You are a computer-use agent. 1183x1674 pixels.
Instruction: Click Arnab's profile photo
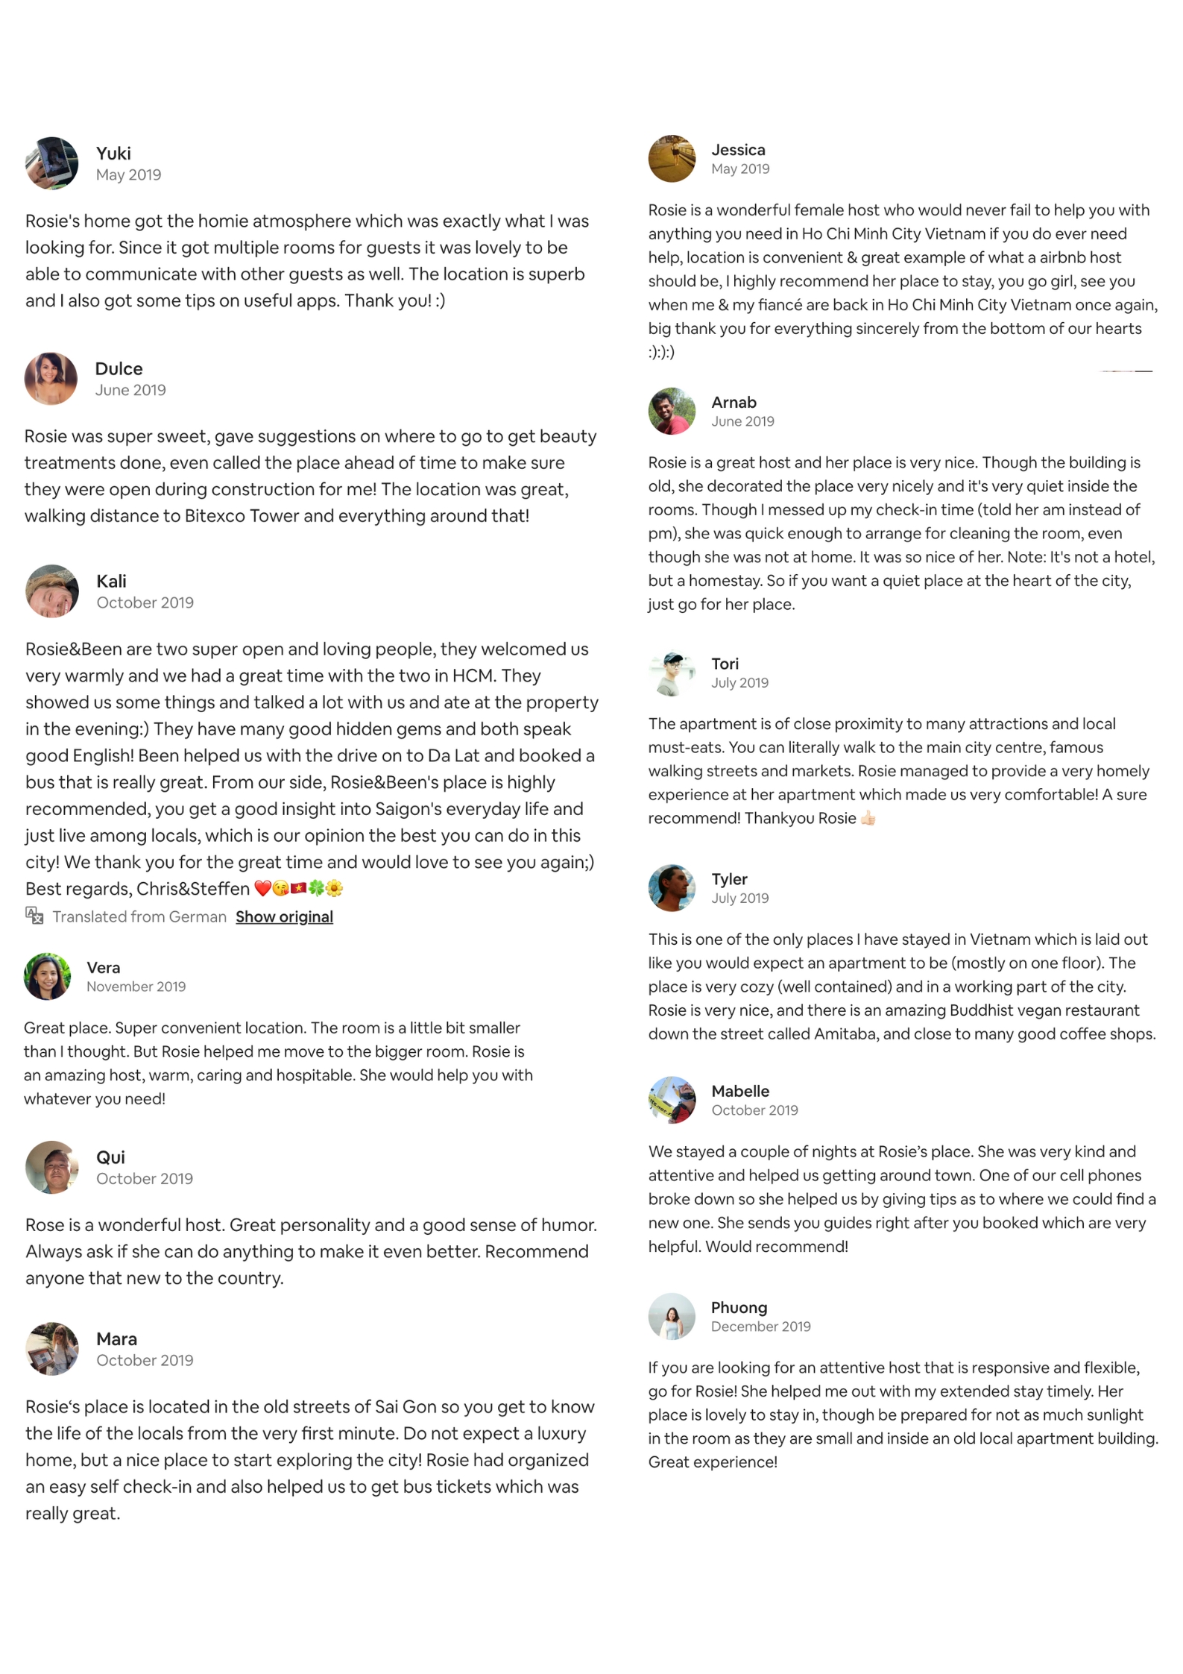[672, 411]
